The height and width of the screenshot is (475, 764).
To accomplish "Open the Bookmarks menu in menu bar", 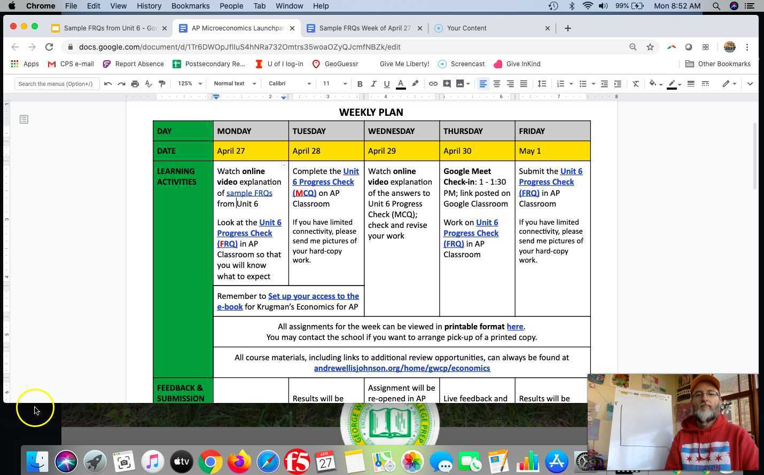I will click(x=190, y=6).
